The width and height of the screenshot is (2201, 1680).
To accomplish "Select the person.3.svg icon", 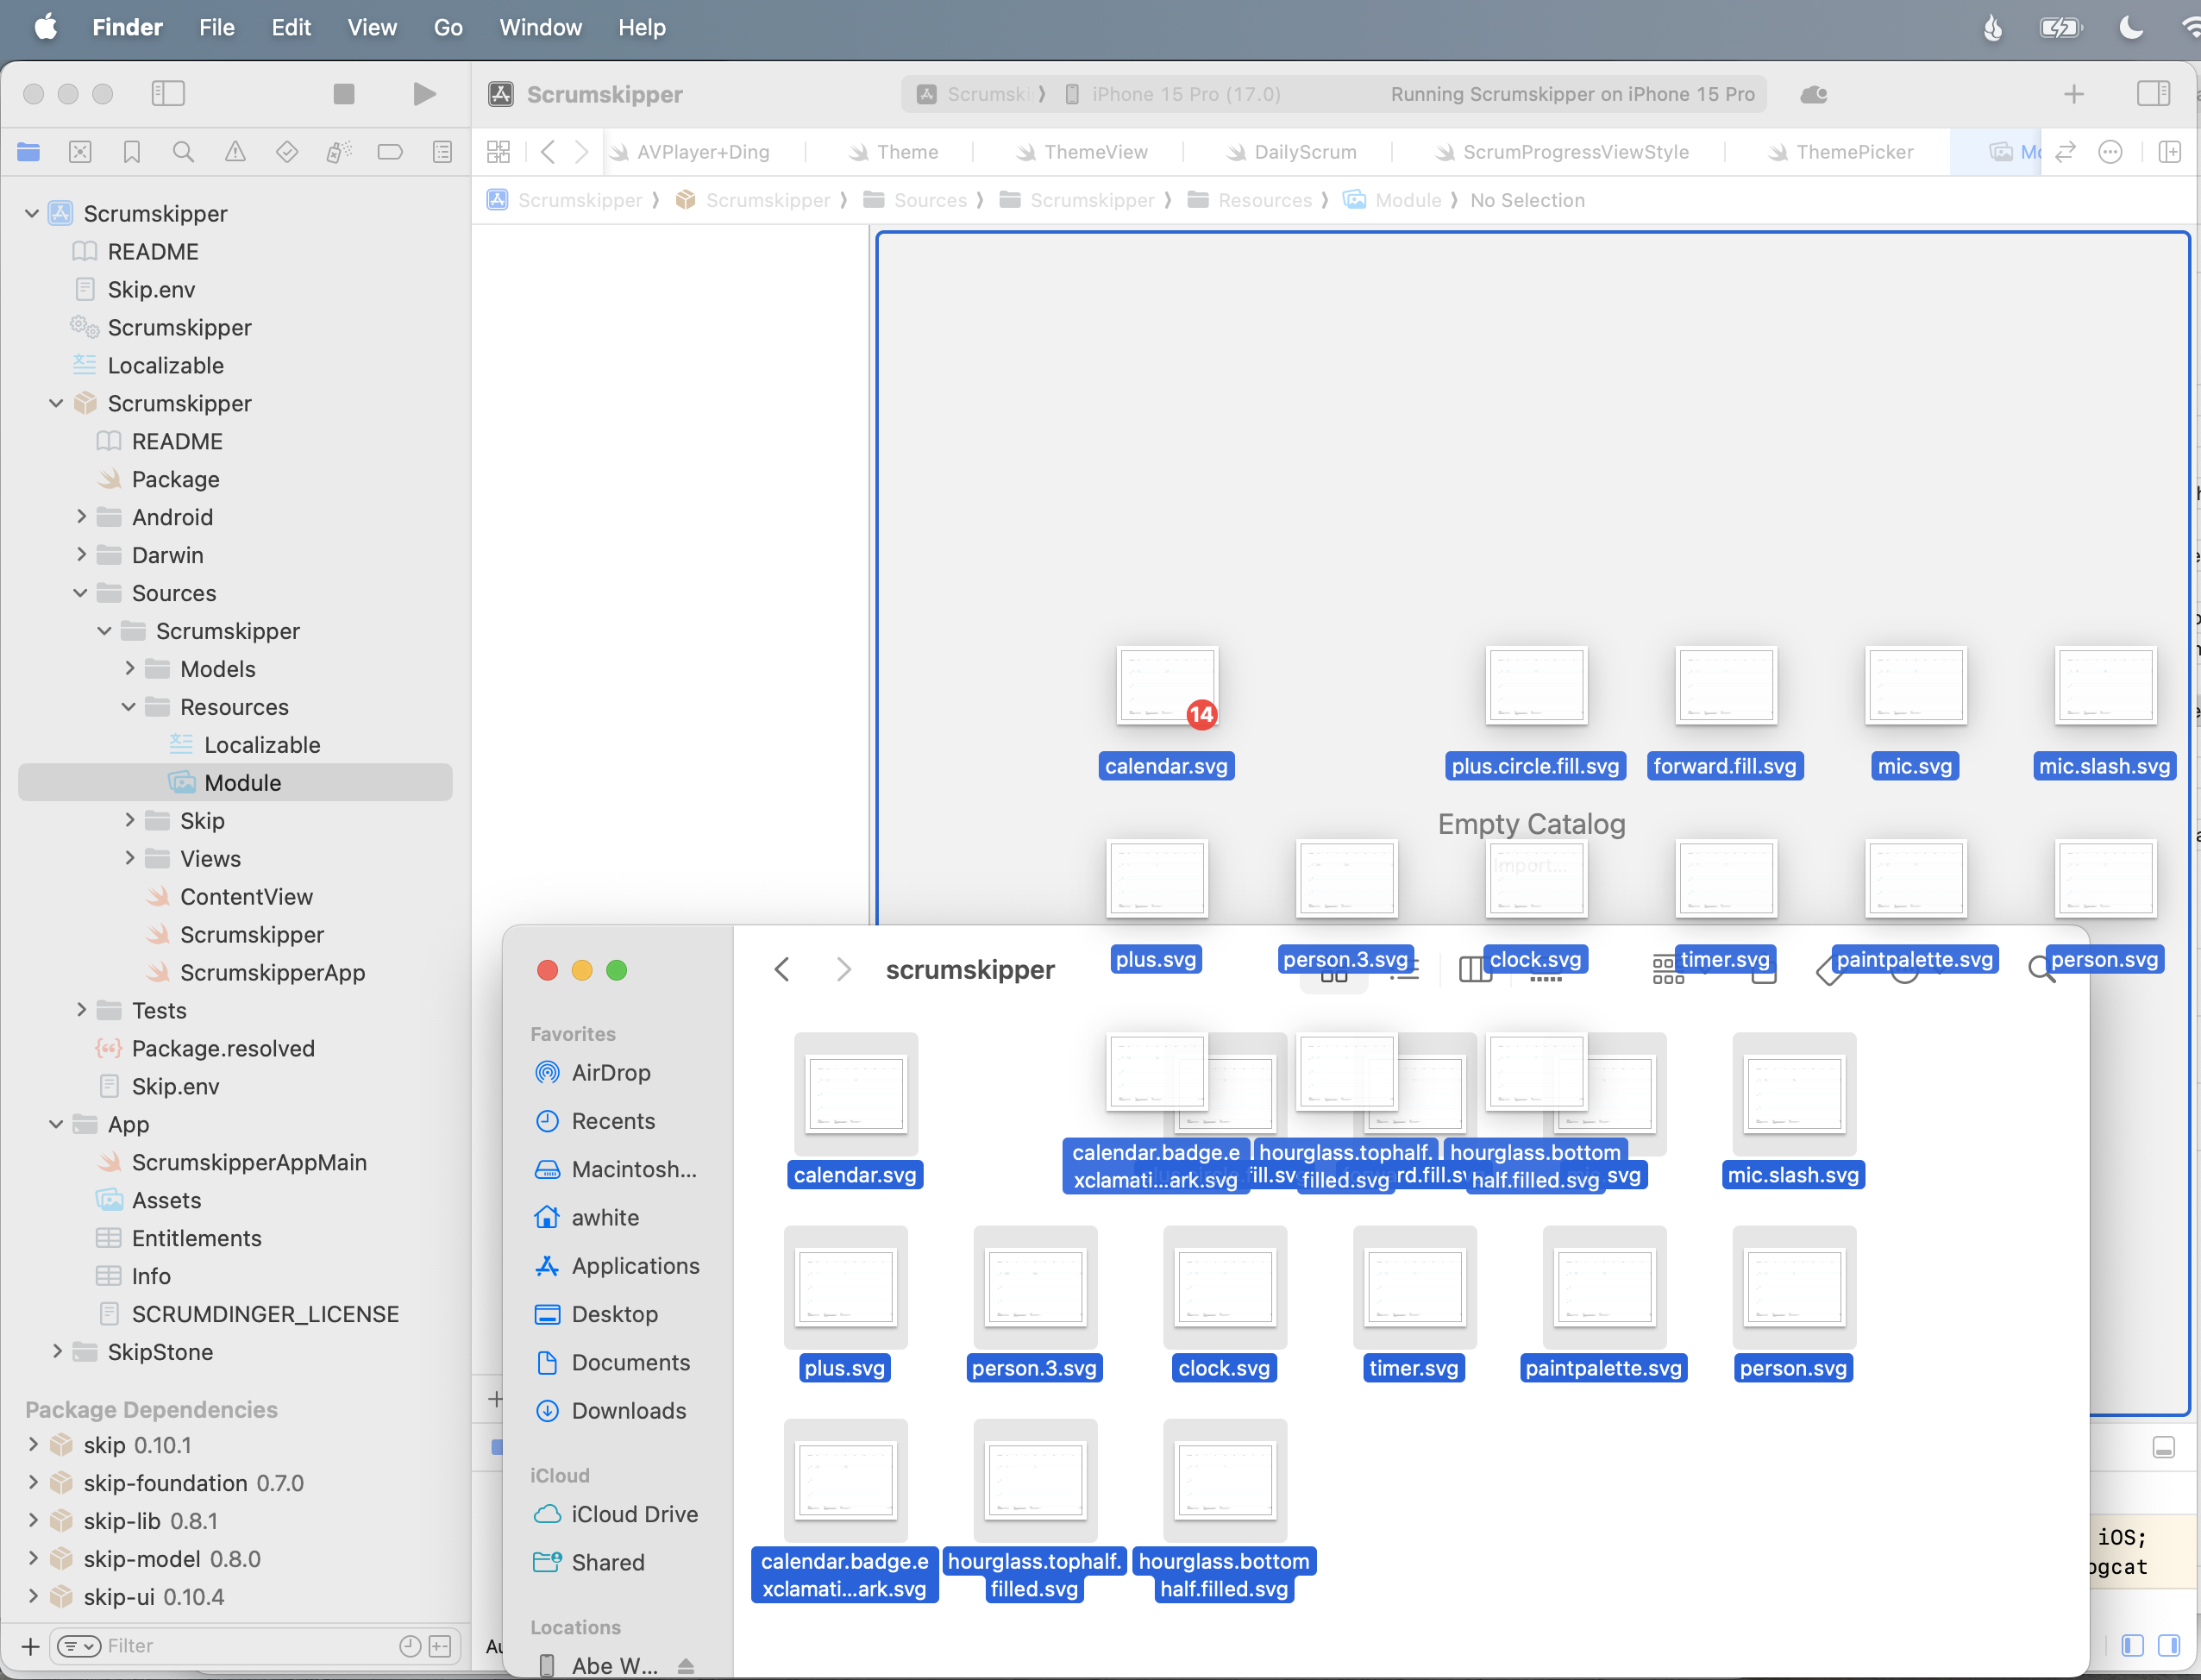I will pyautogui.click(x=1034, y=1287).
